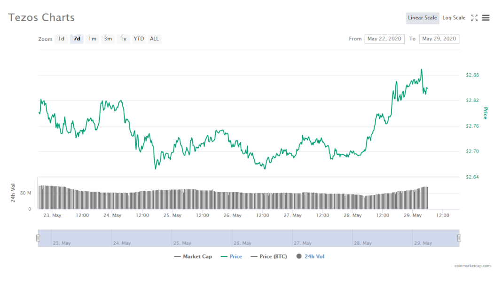The image size is (502, 281).
Task: Click the Tezos Charts heading
Action: coord(41,17)
